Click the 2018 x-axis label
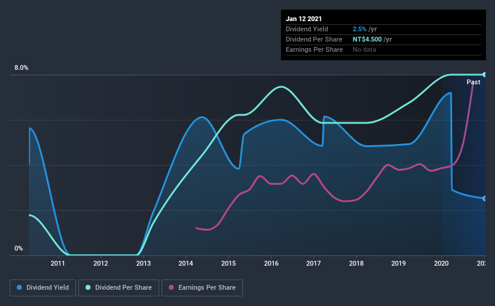Screen dimensions: 495x306 [356, 263]
